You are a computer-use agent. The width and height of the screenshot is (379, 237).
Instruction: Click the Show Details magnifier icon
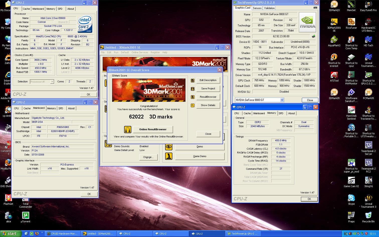pos(193,105)
